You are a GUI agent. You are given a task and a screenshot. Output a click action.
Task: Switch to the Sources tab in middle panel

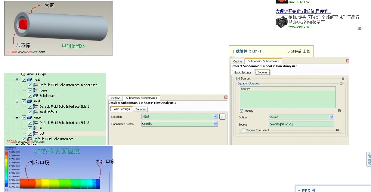pyautogui.click(x=141, y=109)
